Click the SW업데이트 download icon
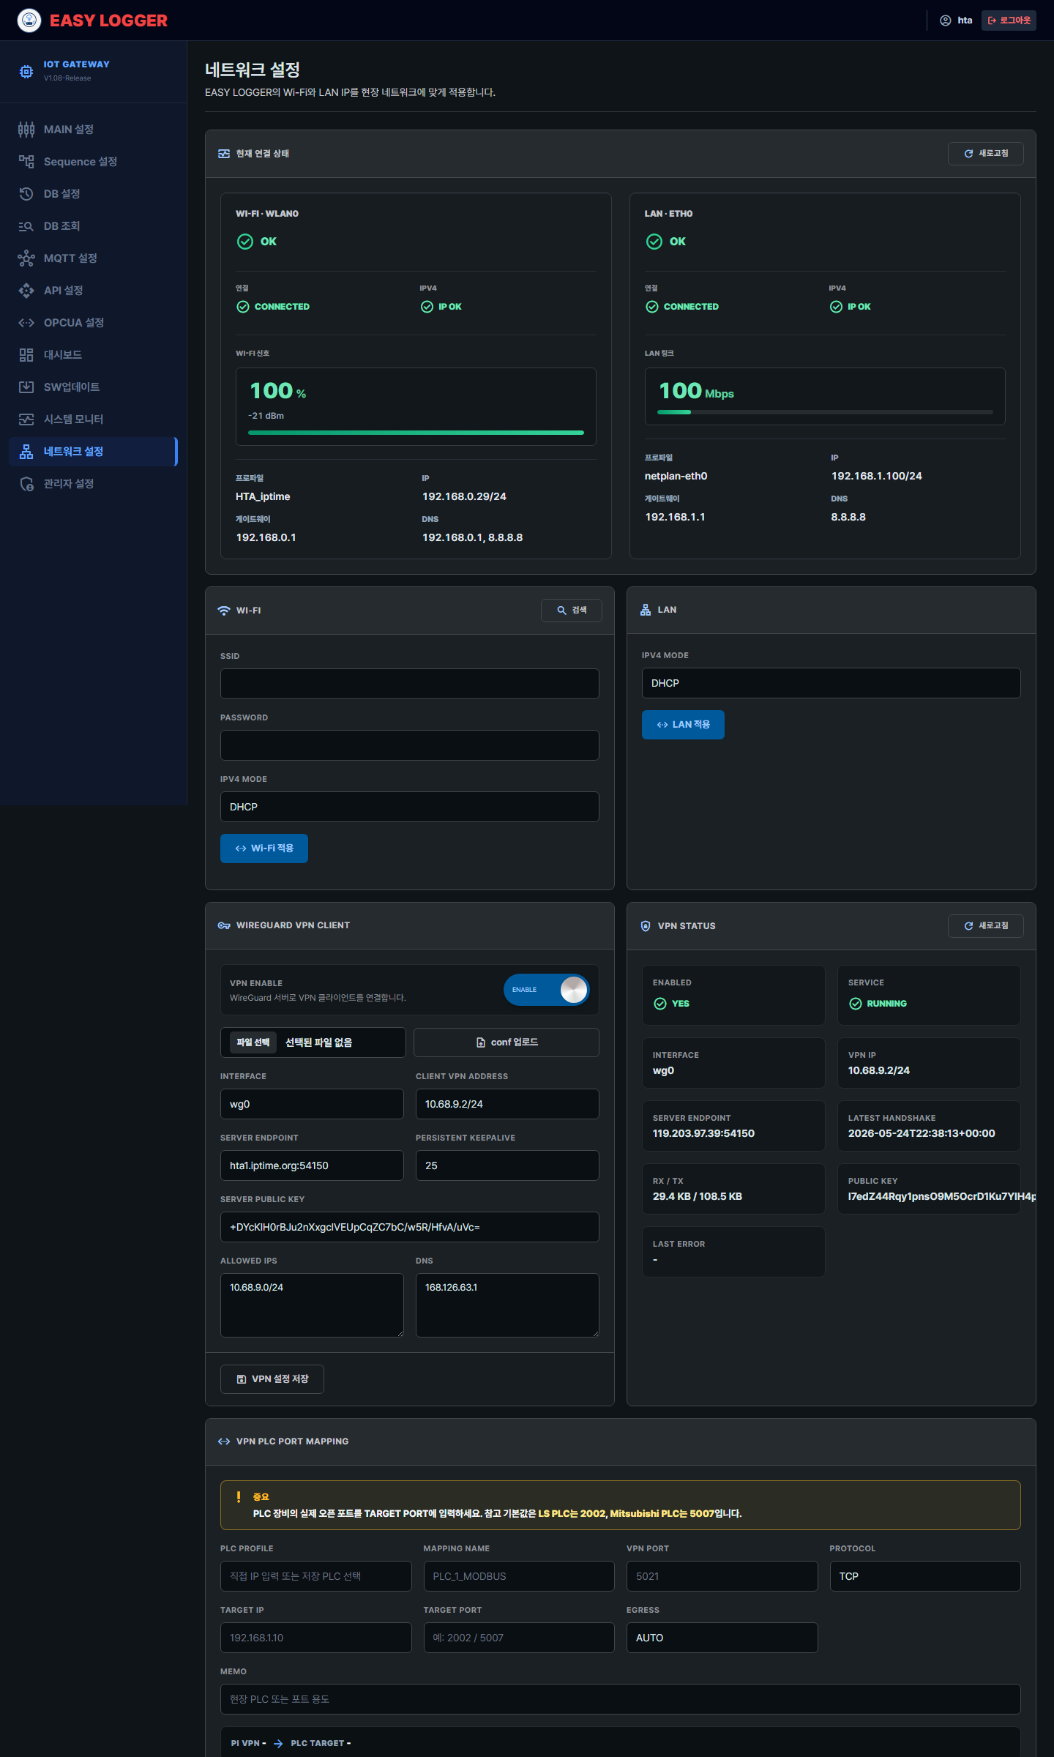The height and width of the screenshot is (1757, 1054). pyautogui.click(x=26, y=387)
